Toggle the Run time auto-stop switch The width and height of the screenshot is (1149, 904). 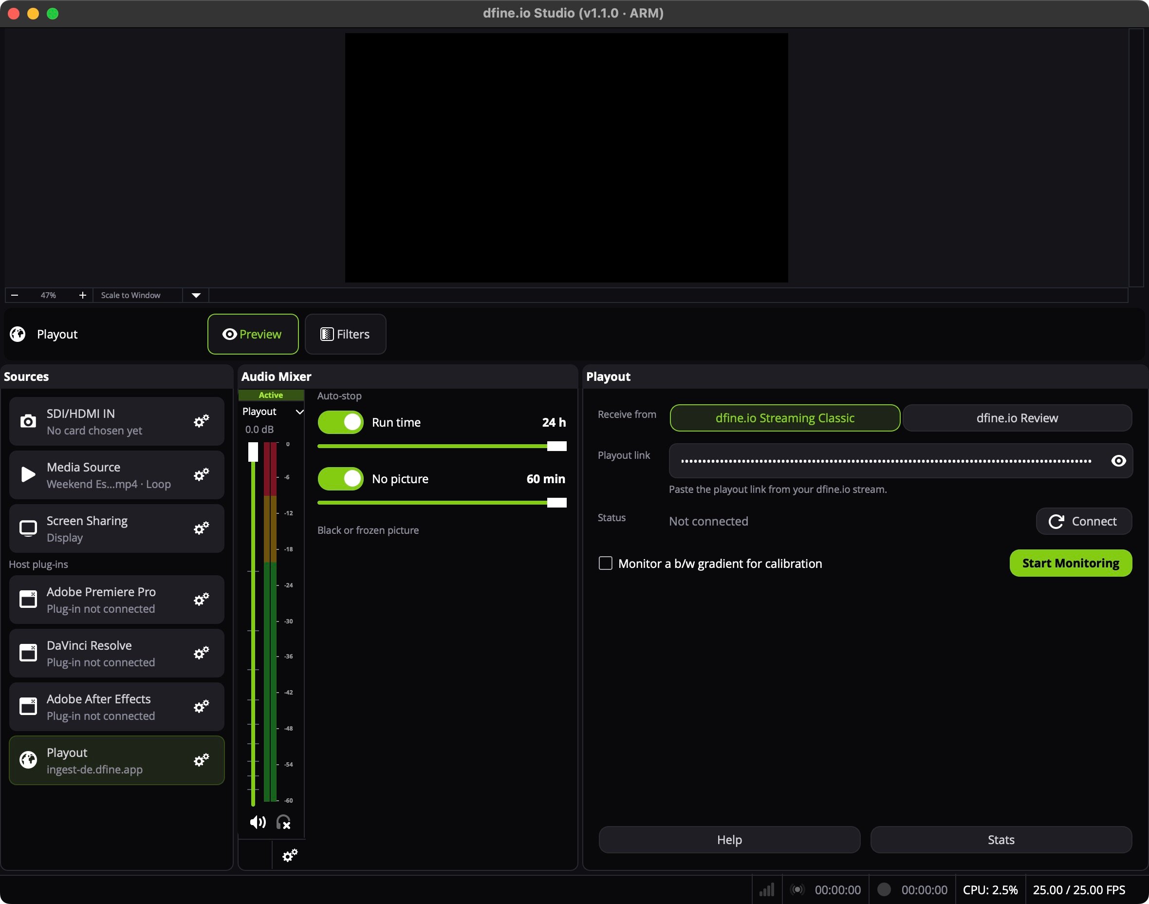341,422
